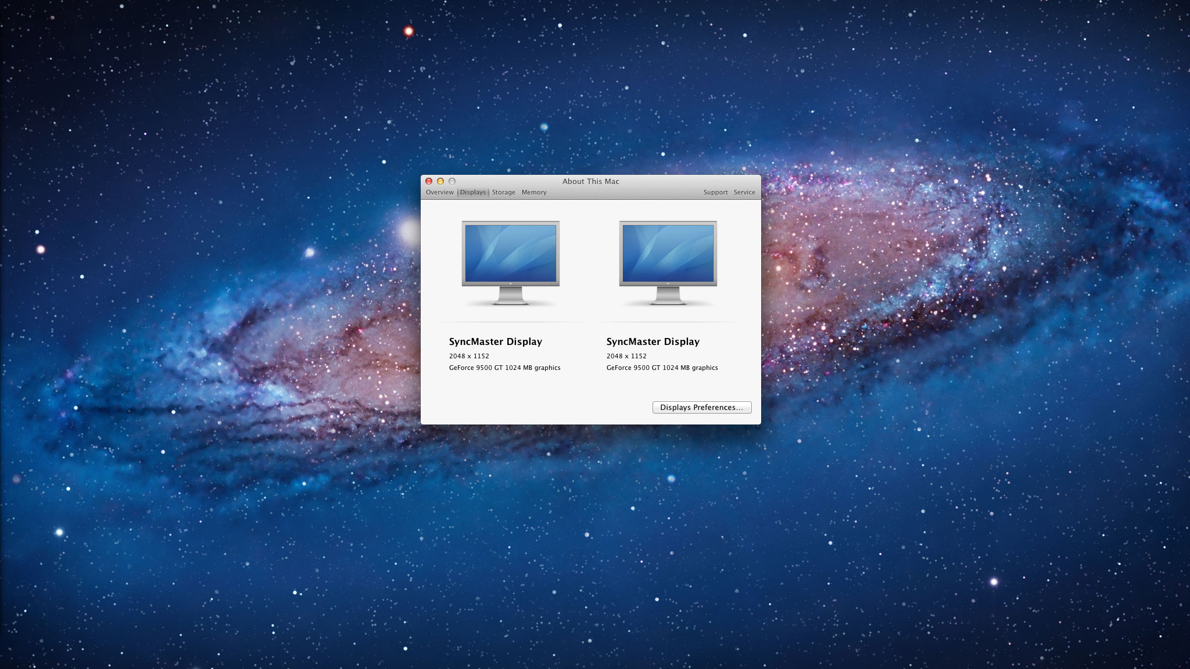Viewport: 1190px width, 669px height.
Task: Click the right display's 2048 x 1152 resolution
Action: coord(626,356)
